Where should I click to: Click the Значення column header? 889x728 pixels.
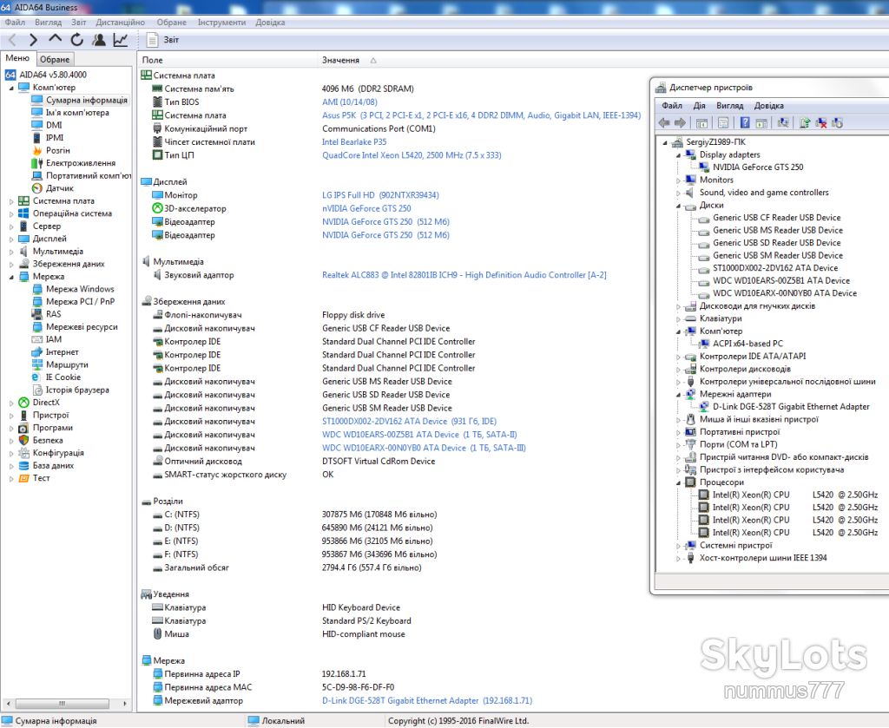pyautogui.click(x=340, y=60)
